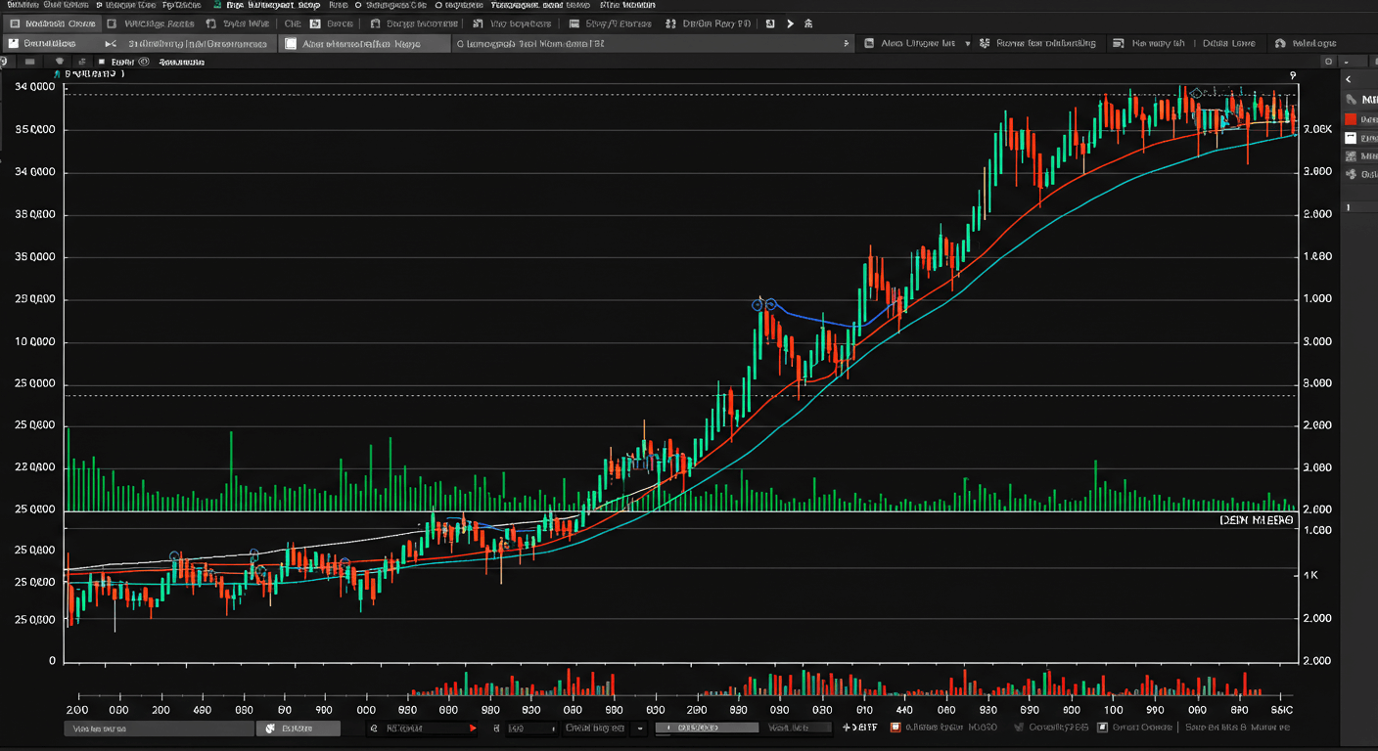Click the small white square icon before Eun
This screenshot has width=1378, height=751.
[102, 62]
